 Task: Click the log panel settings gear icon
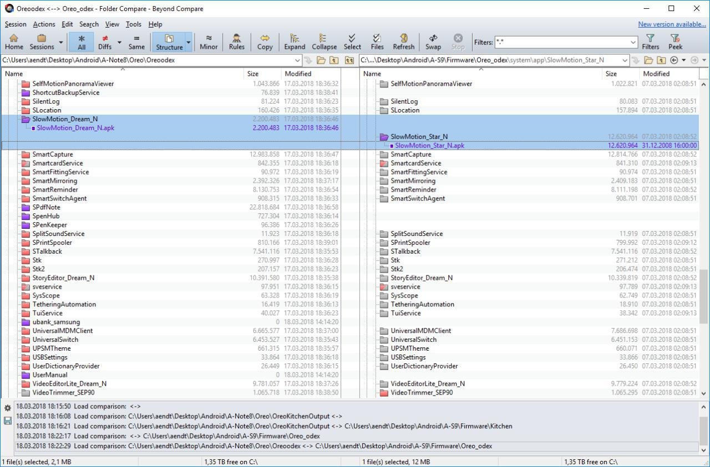7,408
